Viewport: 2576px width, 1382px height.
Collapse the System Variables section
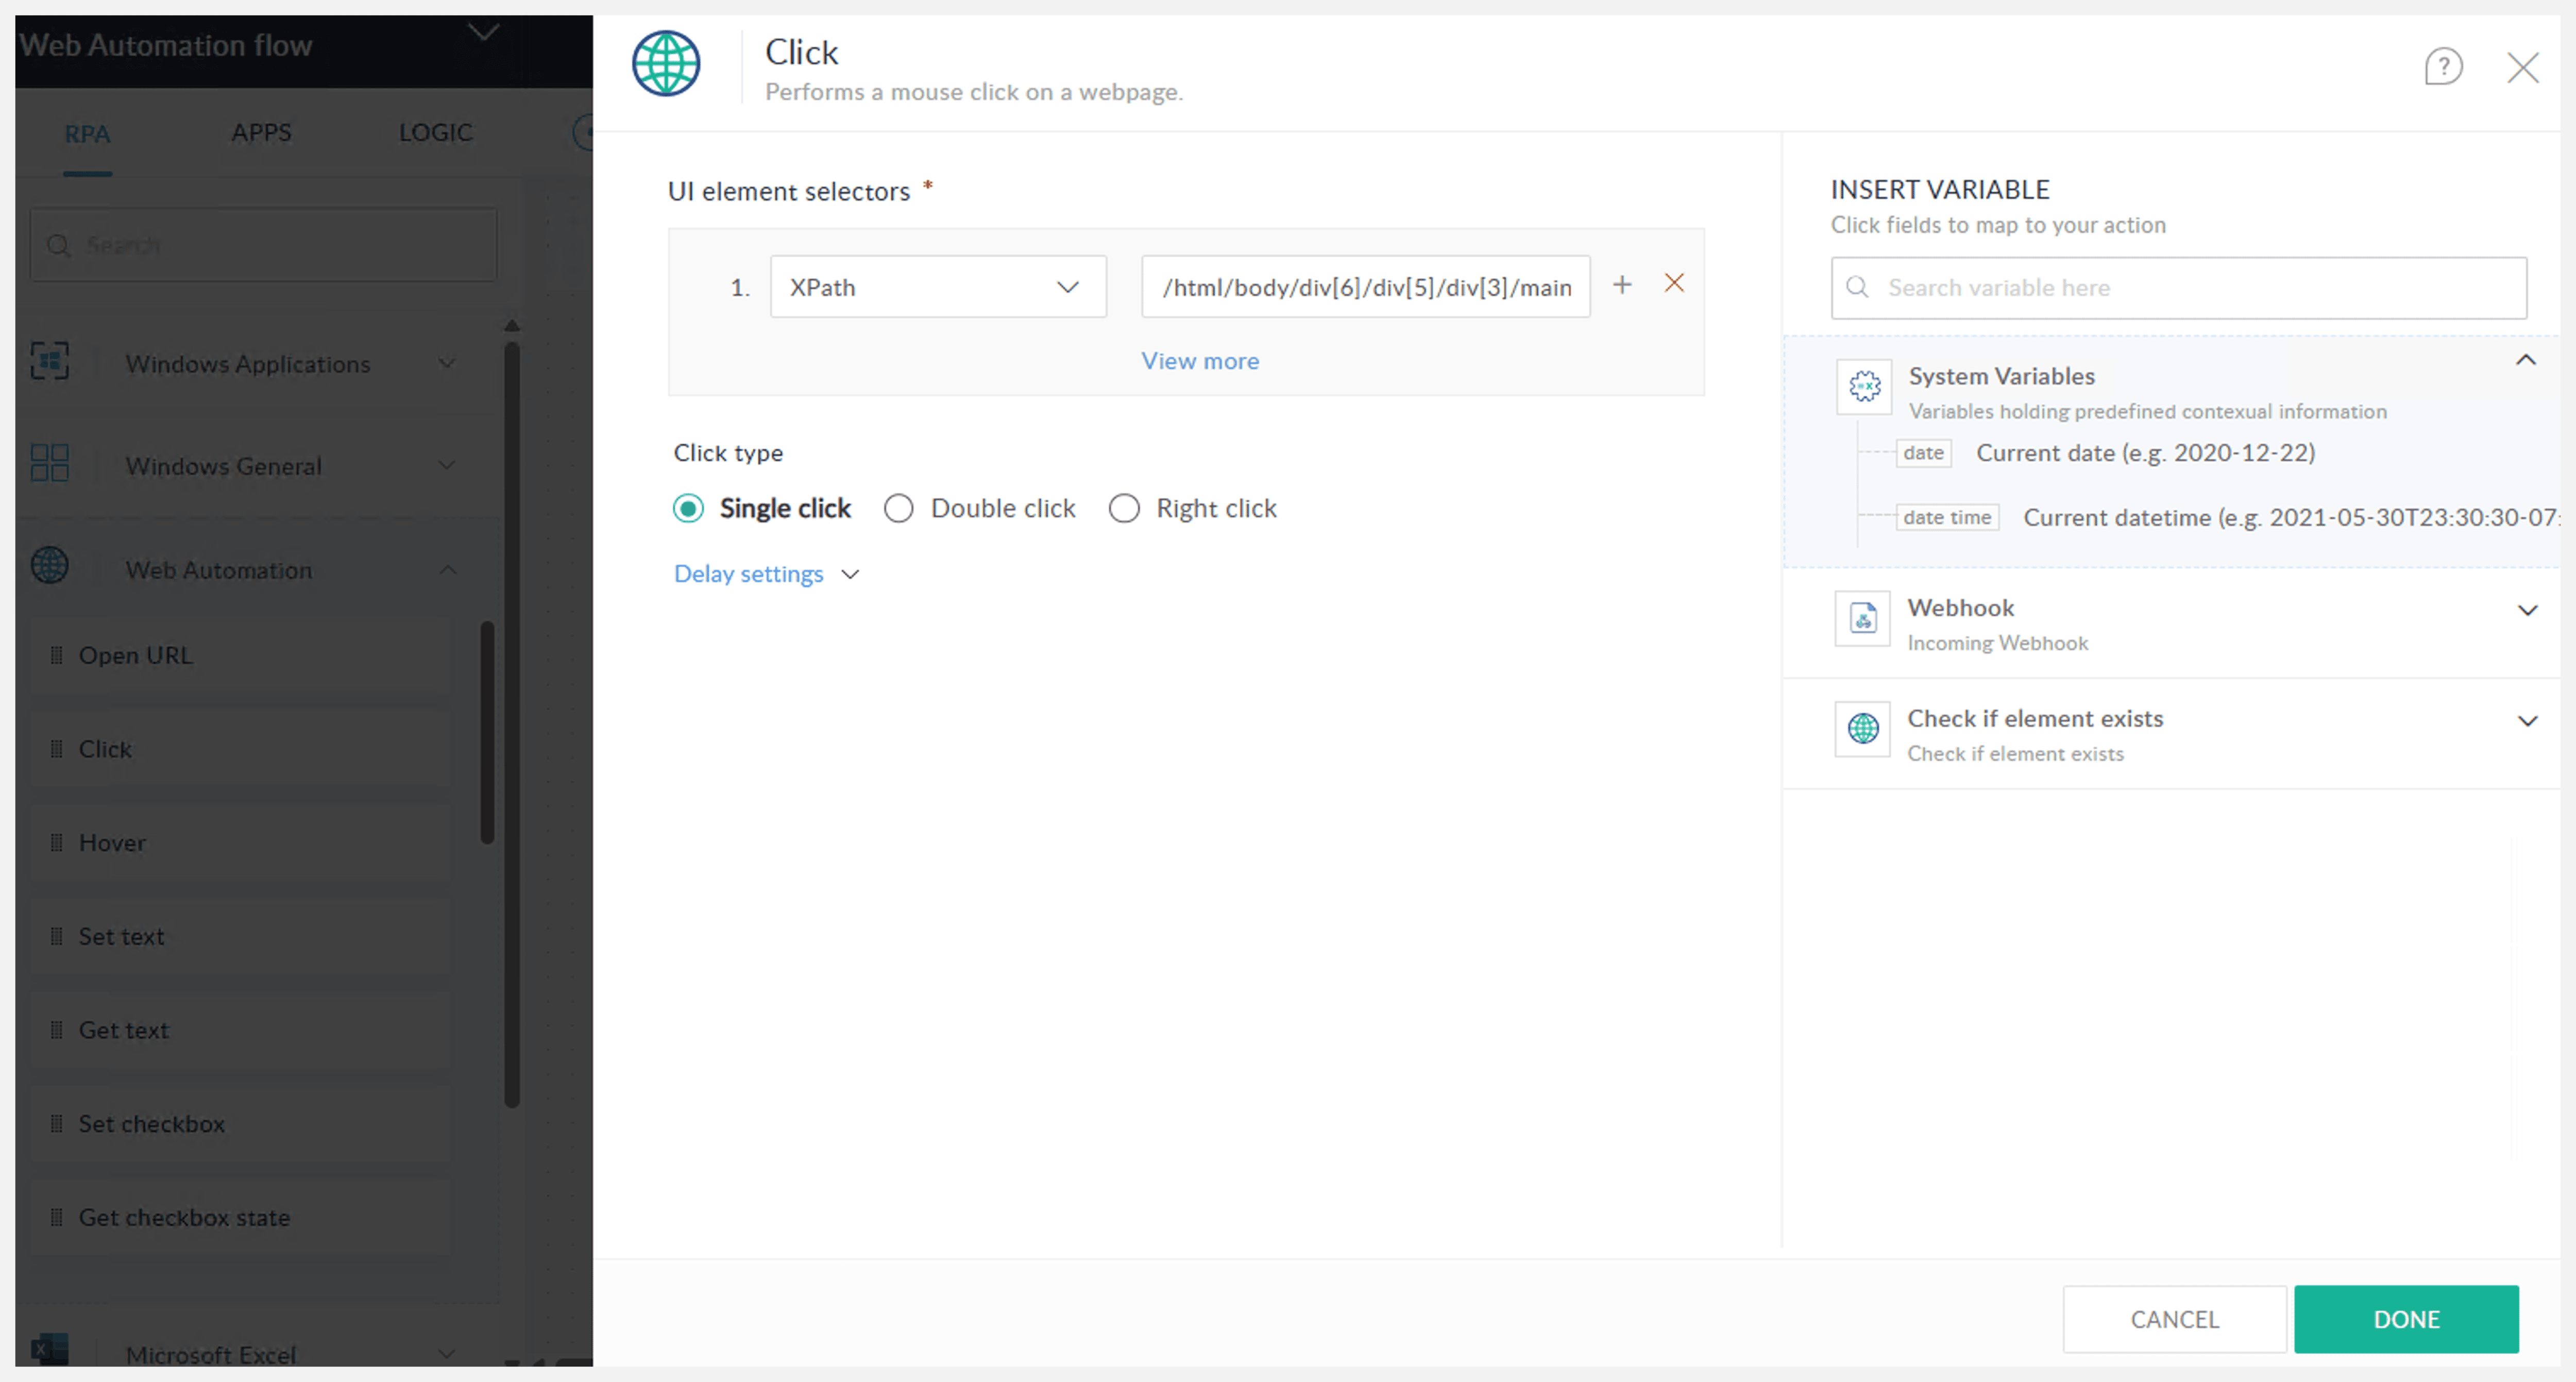click(x=2525, y=361)
